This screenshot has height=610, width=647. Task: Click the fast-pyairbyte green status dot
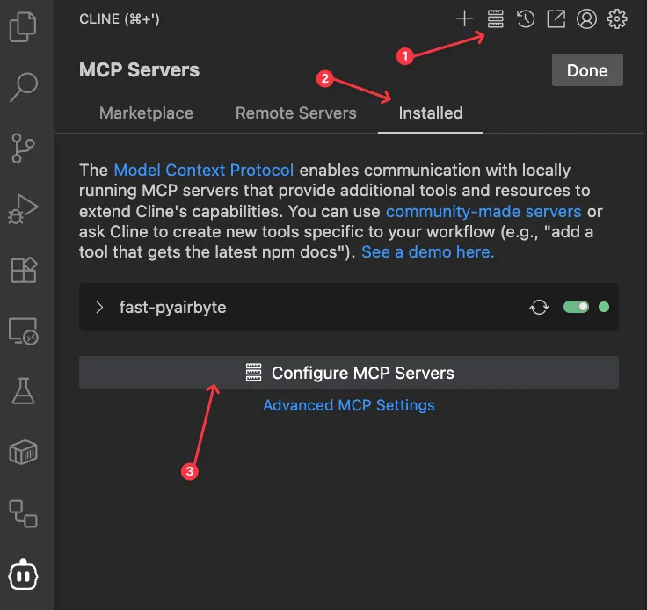604,307
